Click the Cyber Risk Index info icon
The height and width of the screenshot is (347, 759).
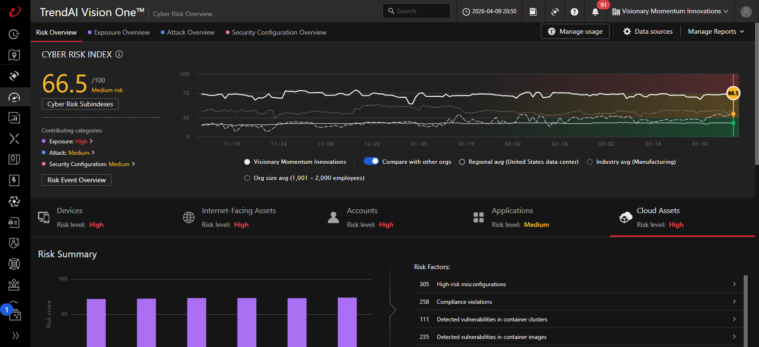coord(119,54)
